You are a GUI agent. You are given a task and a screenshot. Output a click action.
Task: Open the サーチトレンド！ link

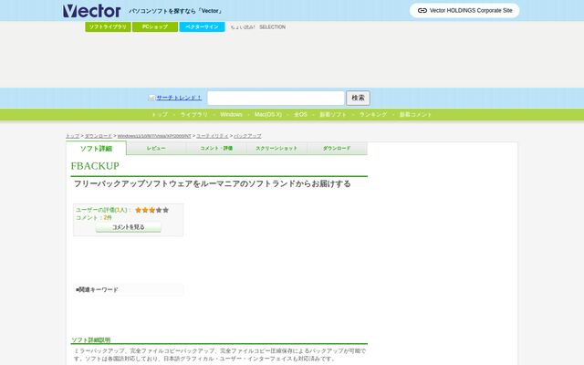coord(179,98)
